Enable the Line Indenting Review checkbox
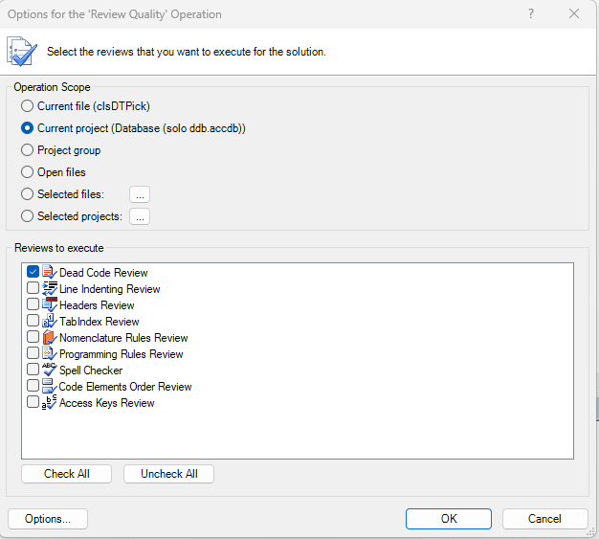599x539 pixels. [33, 289]
